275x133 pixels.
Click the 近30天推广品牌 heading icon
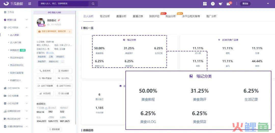[219, 40]
